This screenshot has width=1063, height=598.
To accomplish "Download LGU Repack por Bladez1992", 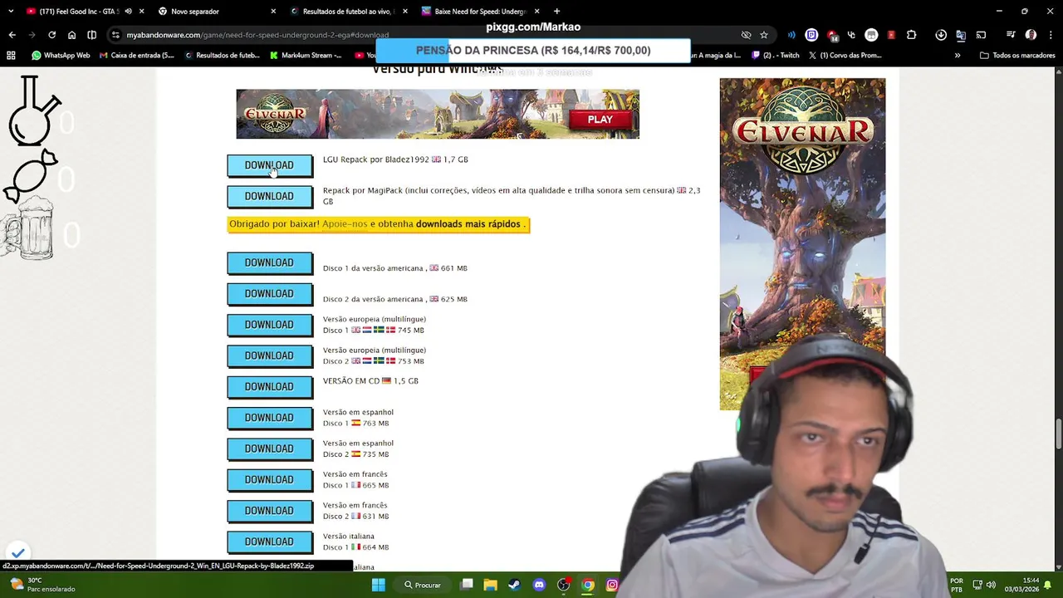I will [269, 165].
